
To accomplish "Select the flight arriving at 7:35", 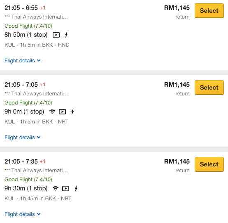I will [209, 164].
